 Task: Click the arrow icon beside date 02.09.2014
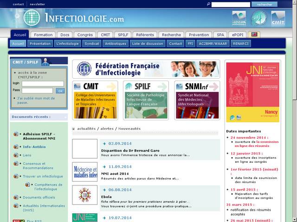pos(104,144)
